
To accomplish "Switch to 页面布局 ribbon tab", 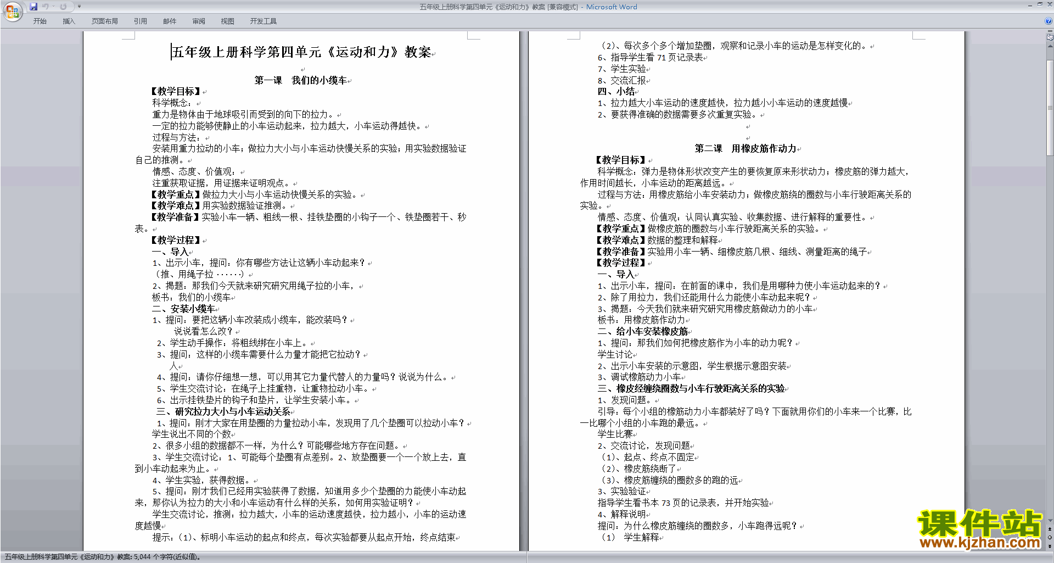I will coord(105,21).
